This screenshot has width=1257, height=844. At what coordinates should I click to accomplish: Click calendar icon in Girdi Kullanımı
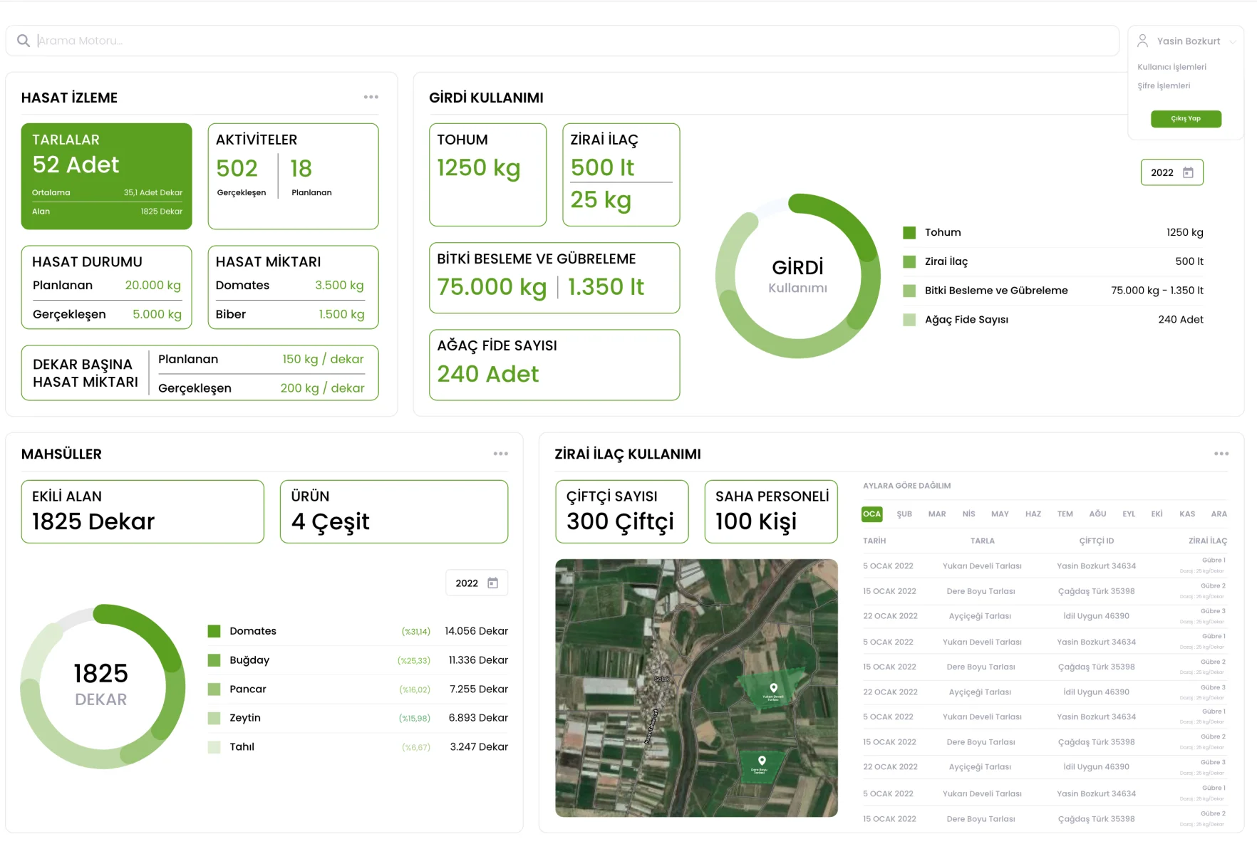tap(1188, 172)
